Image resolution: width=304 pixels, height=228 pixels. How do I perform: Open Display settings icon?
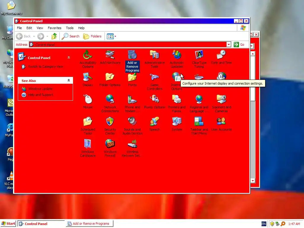[88, 77]
